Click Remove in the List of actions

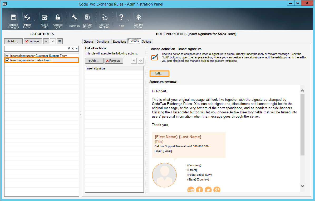pos(114,61)
